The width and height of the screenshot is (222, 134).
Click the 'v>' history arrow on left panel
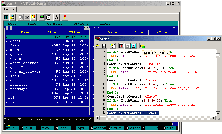[86, 28]
